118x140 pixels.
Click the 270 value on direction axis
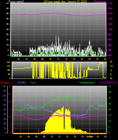point(8,66)
